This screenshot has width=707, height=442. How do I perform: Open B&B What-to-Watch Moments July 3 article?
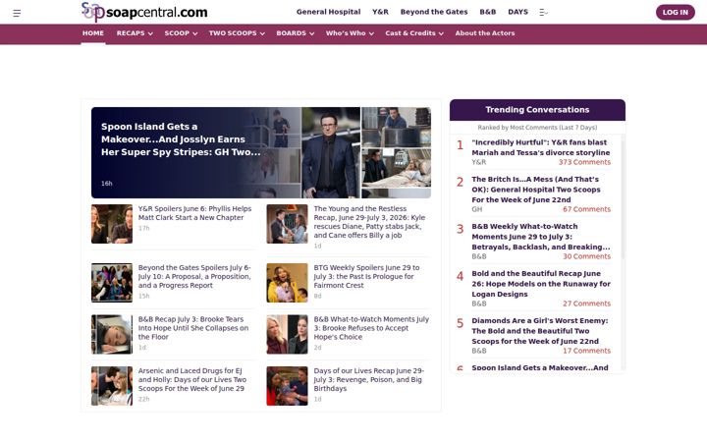click(x=371, y=328)
